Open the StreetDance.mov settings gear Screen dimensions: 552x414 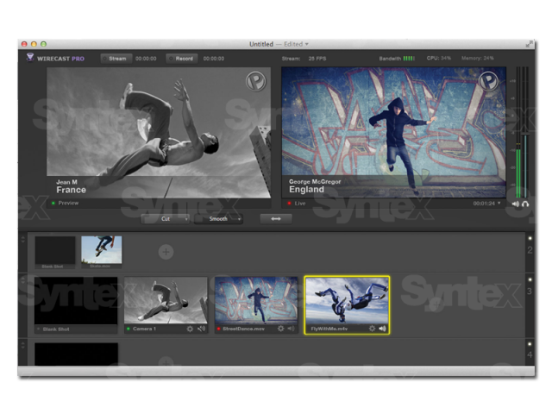coord(280,329)
